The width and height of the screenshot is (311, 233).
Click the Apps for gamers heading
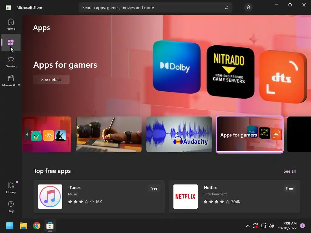click(x=65, y=65)
